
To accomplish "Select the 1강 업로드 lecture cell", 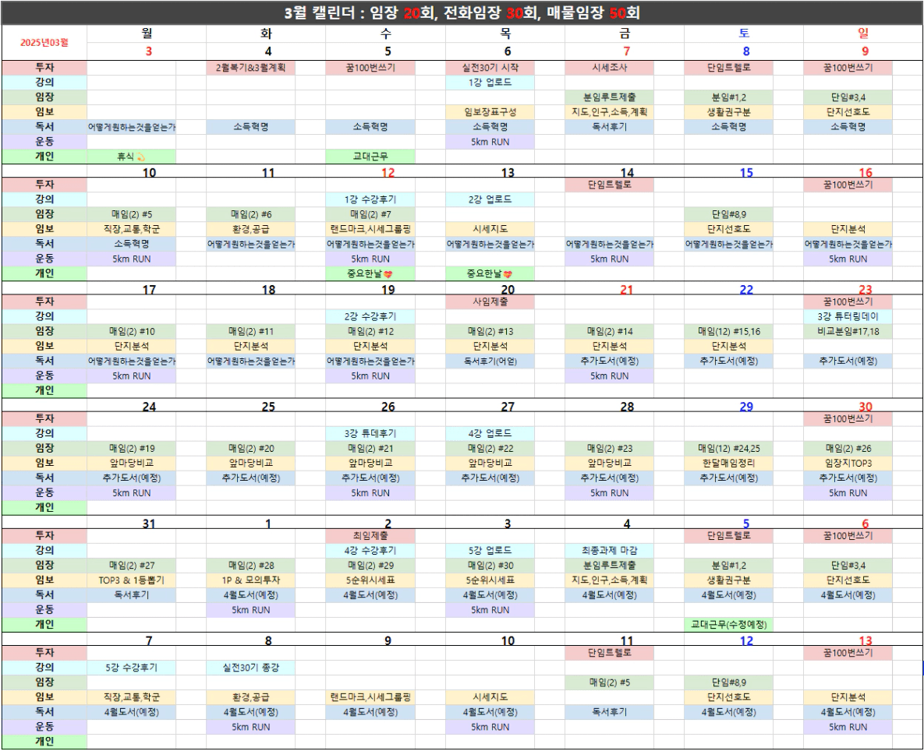I will (x=490, y=83).
